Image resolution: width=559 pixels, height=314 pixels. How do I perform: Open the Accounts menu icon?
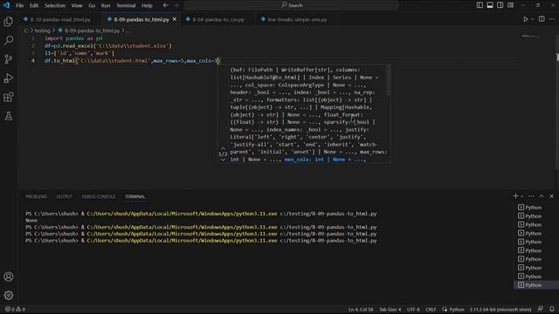pyautogui.click(x=9, y=276)
